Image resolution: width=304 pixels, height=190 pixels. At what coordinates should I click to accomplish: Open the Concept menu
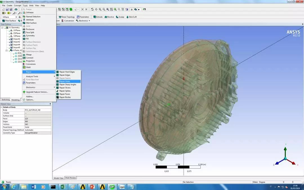17,5
